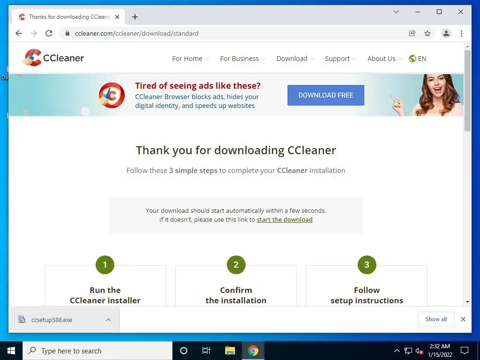Click the 'Thank you for downloading CCleaner' heading

pos(236,150)
